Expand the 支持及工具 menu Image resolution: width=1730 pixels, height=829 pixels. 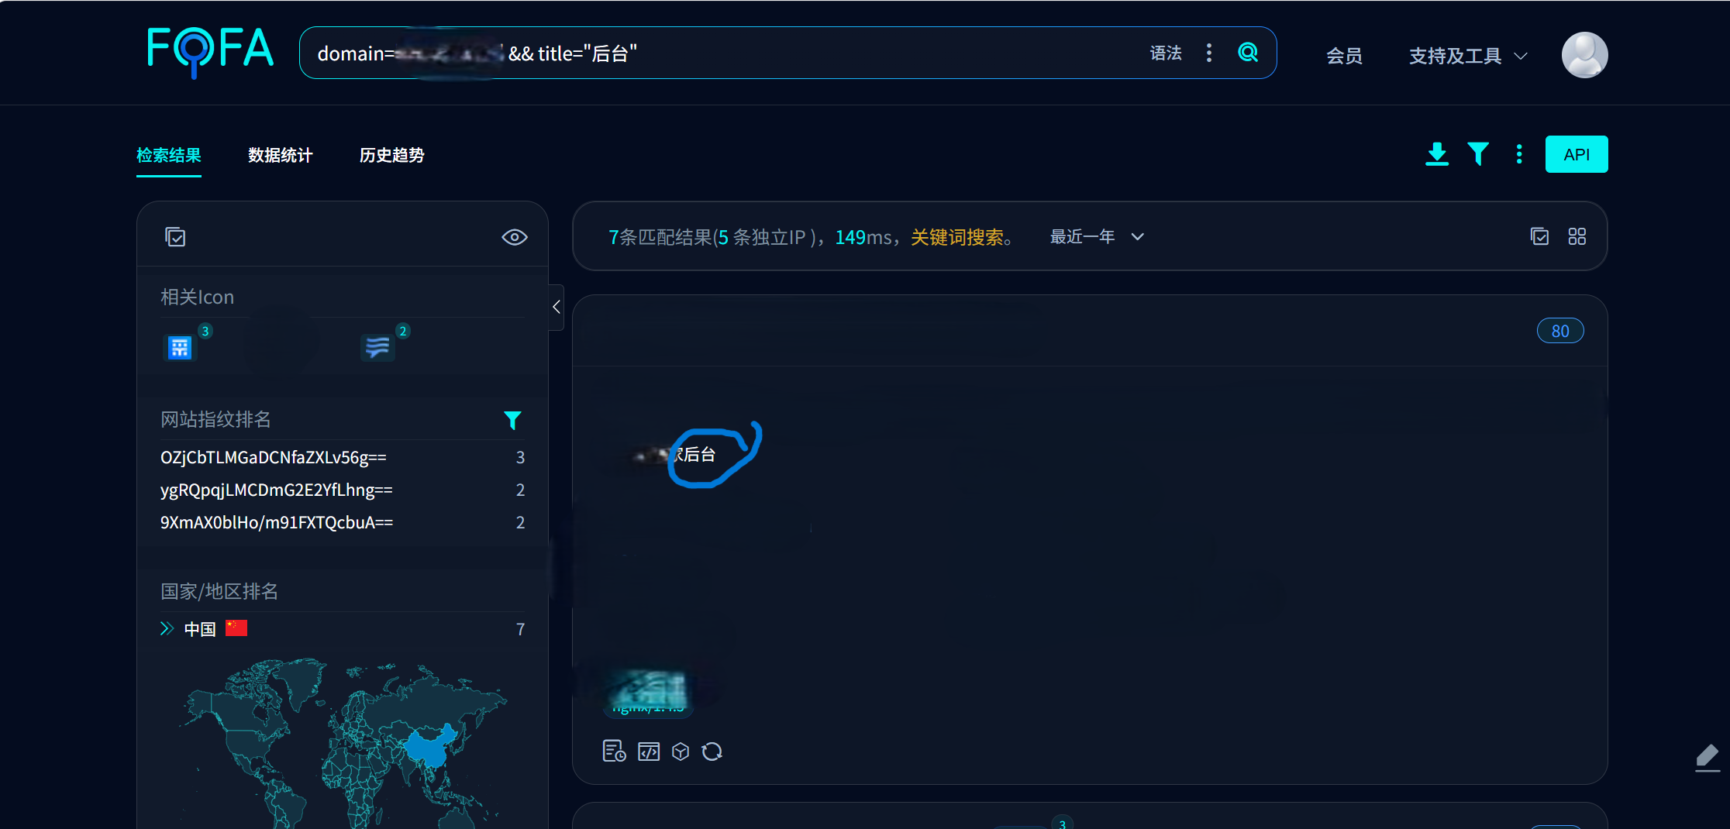[1468, 56]
